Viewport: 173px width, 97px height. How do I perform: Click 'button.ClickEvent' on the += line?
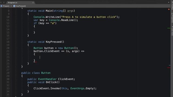(x=46, y=51)
